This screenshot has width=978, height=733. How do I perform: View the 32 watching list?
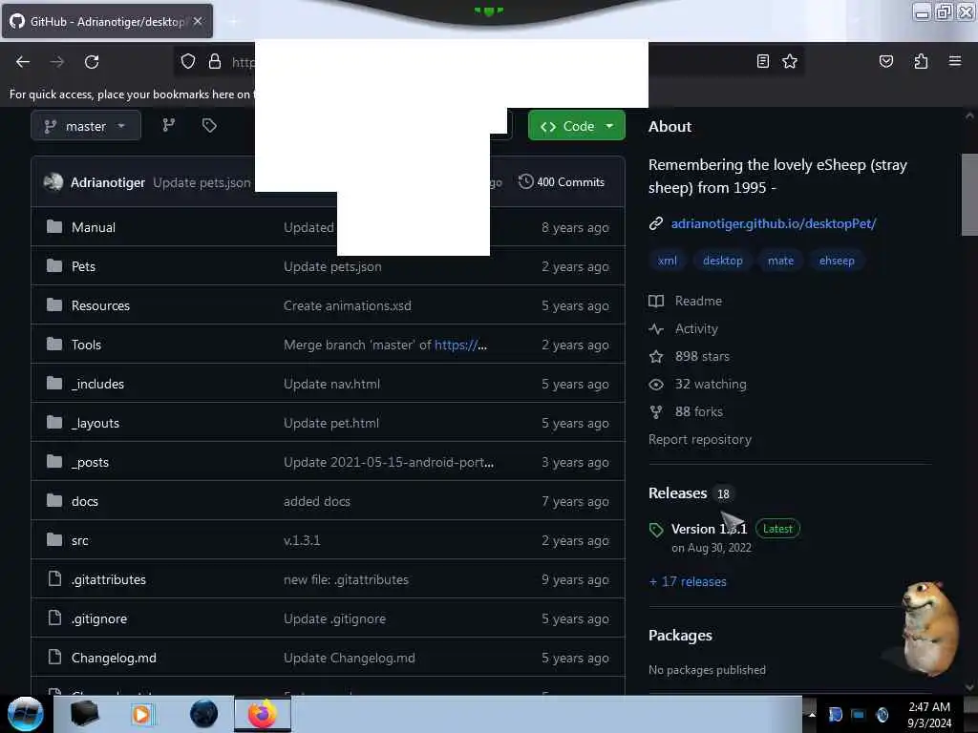click(x=697, y=384)
